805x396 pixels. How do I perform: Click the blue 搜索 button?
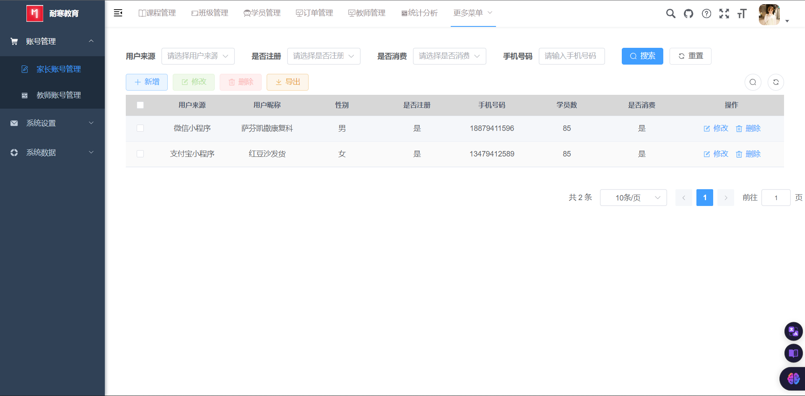tap(642, 56)
